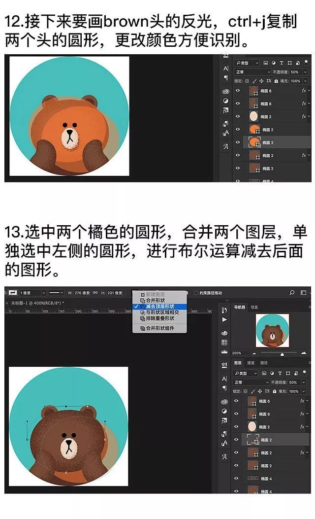Open workspace switcher icon in step 13 screenshot
315x519 pixels.
(303, 293)
